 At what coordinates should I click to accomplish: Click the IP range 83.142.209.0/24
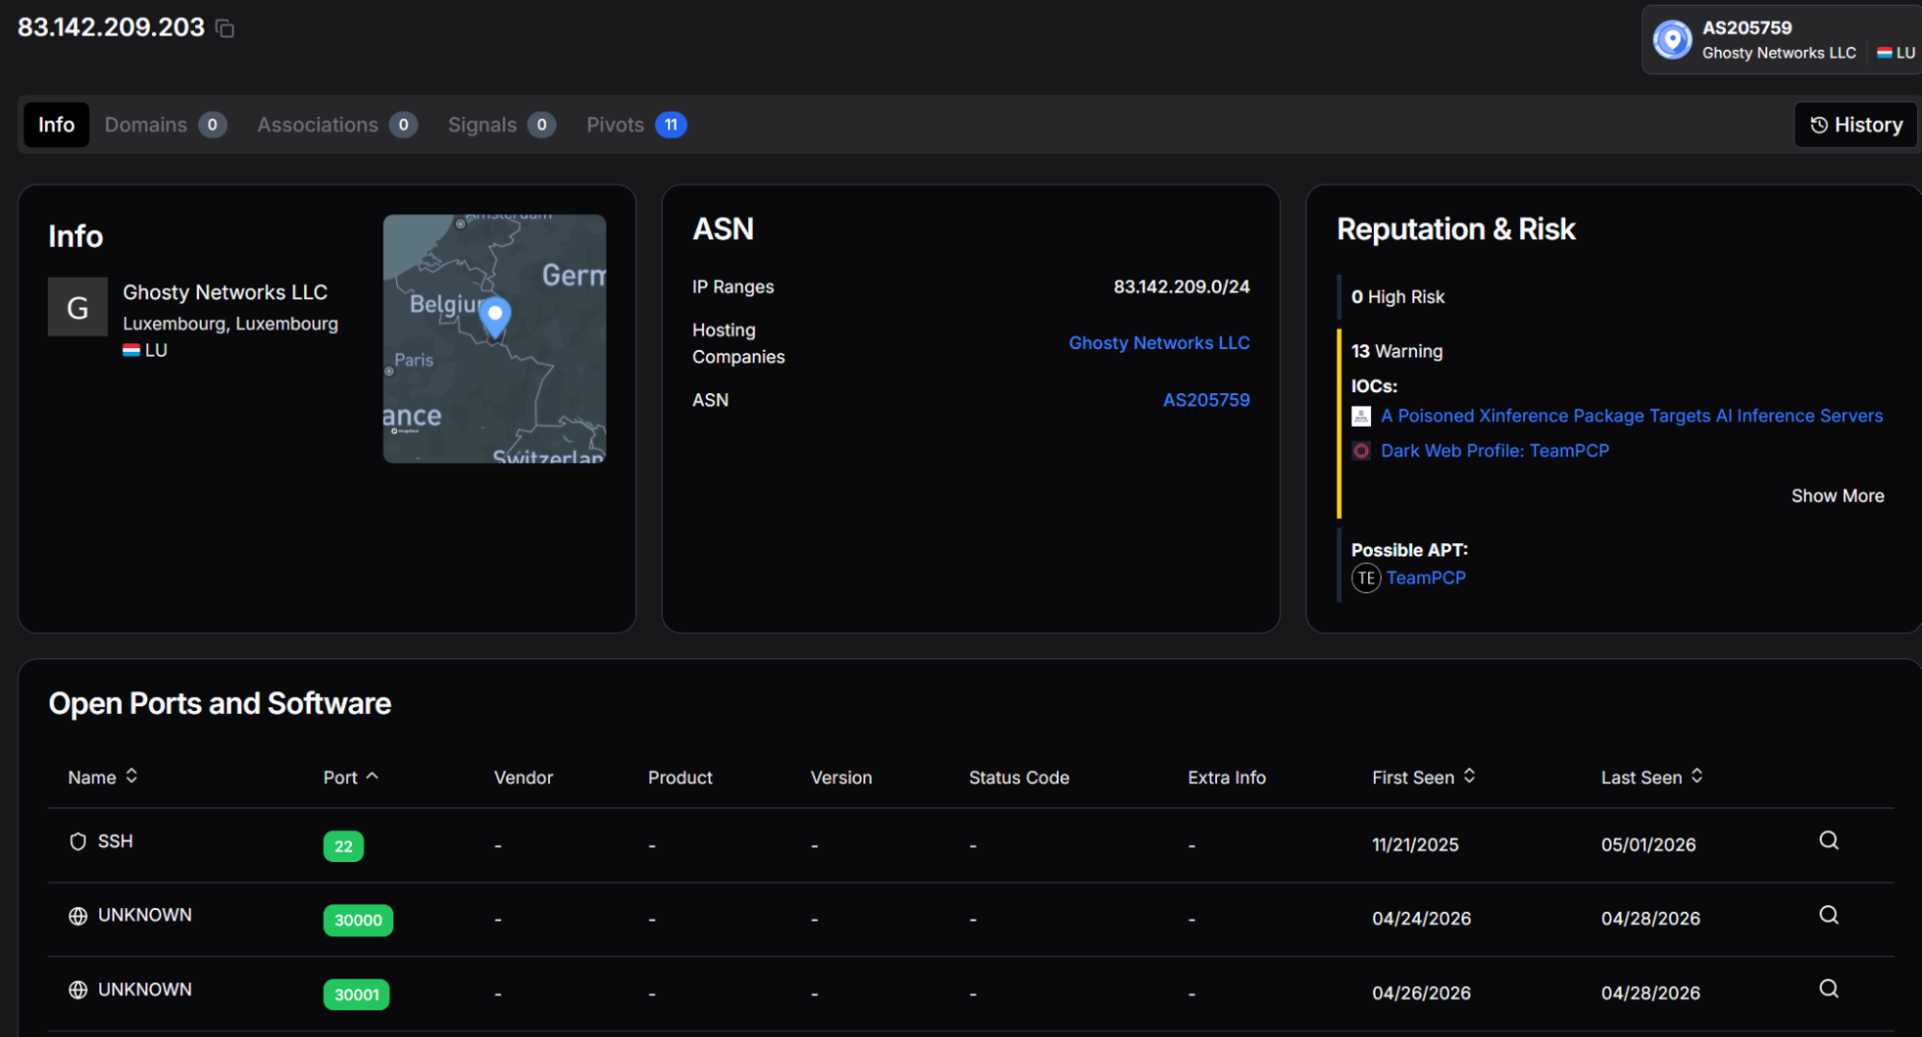tap(1182, 286)
